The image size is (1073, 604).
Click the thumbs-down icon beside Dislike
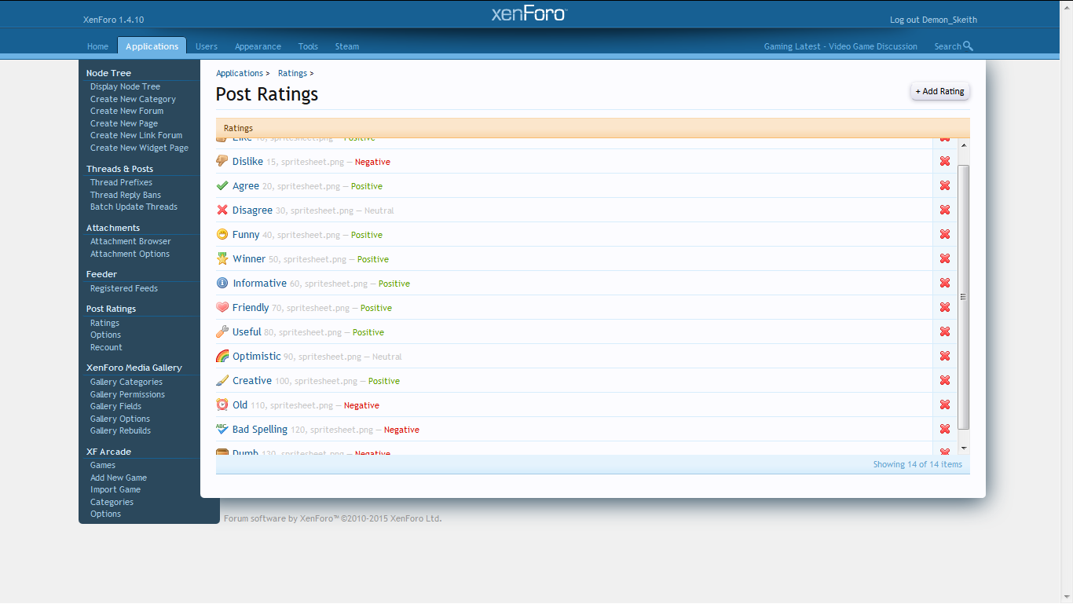point(222,161)
